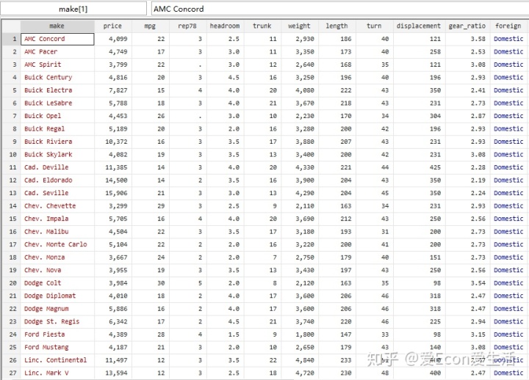
Task: Click the Buick Century cell
Action: (57, 78)
